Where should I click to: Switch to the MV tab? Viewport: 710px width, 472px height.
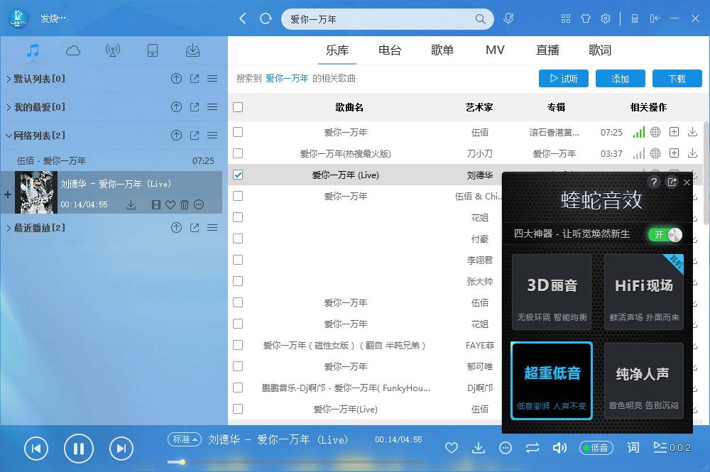(x=495, y=50)
